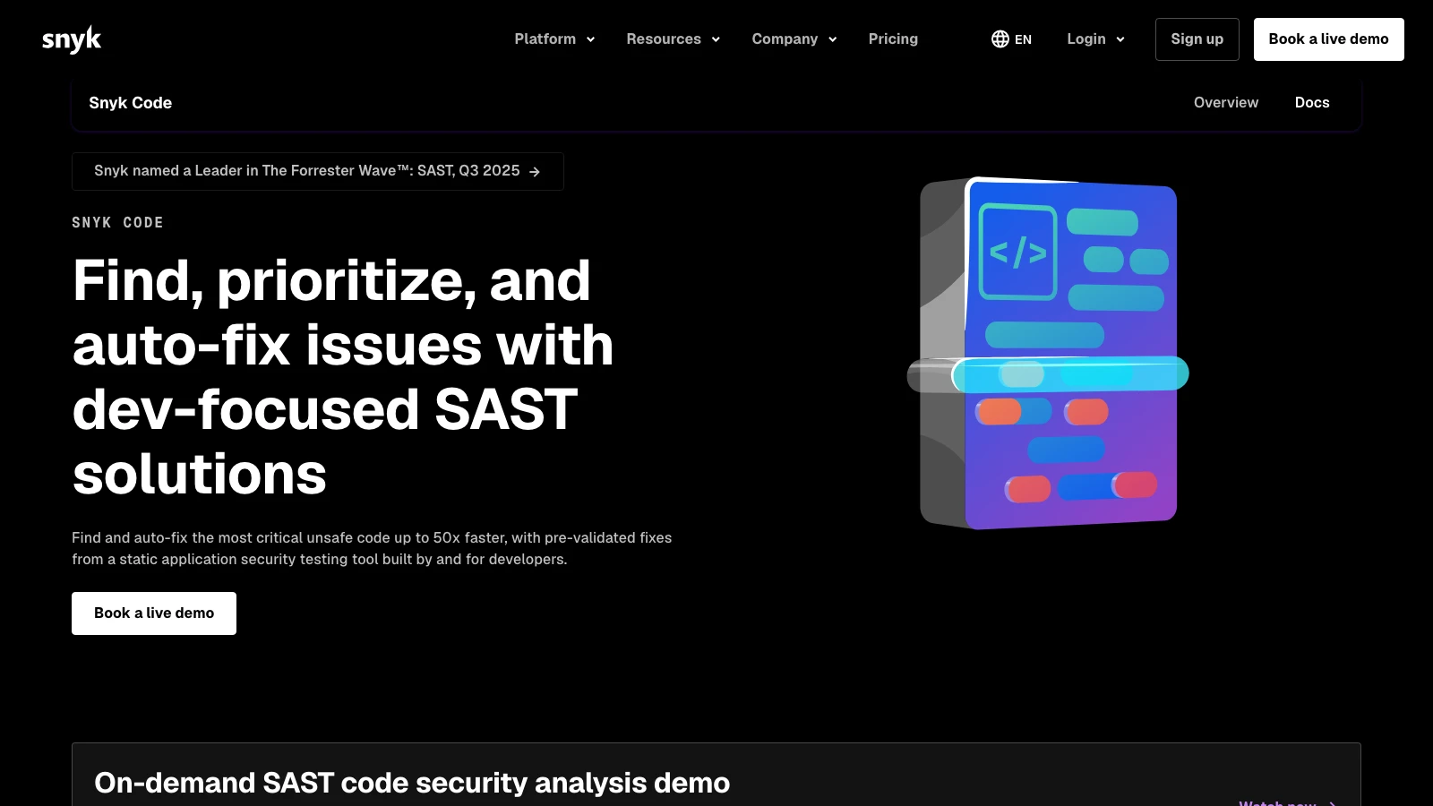The width and height of the screenshot is (1433, 806).
Task: Open the Company menu
Action: tap(785, 39)
